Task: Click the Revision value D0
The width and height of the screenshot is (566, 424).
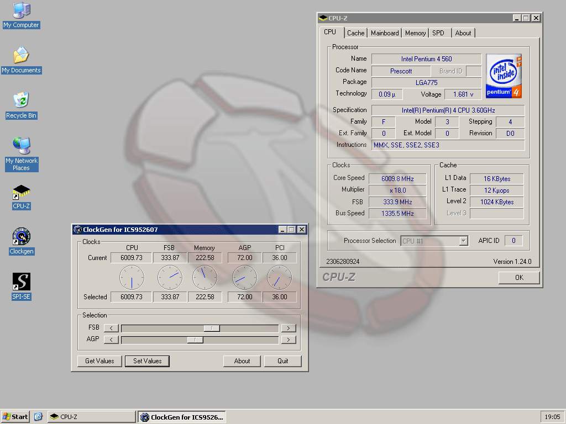Action: coord(510,134)
